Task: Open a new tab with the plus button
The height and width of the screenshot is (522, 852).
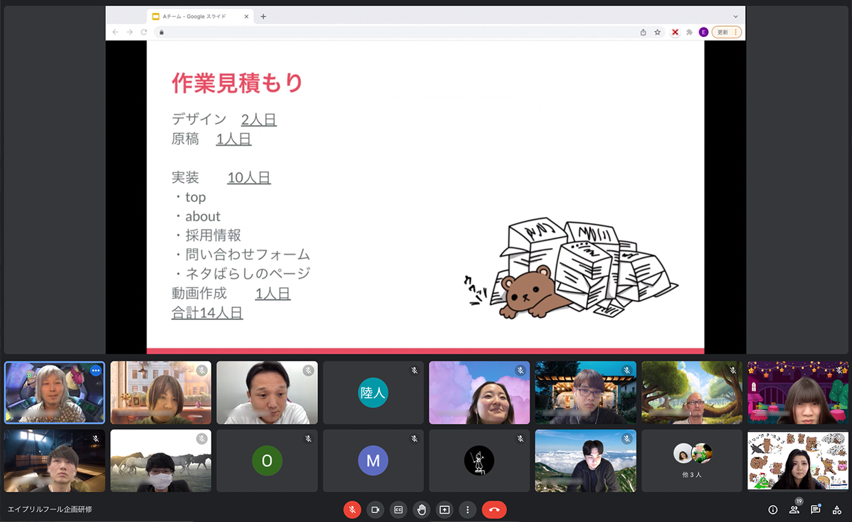Action: pyautogui.click(x=263, y=16)
